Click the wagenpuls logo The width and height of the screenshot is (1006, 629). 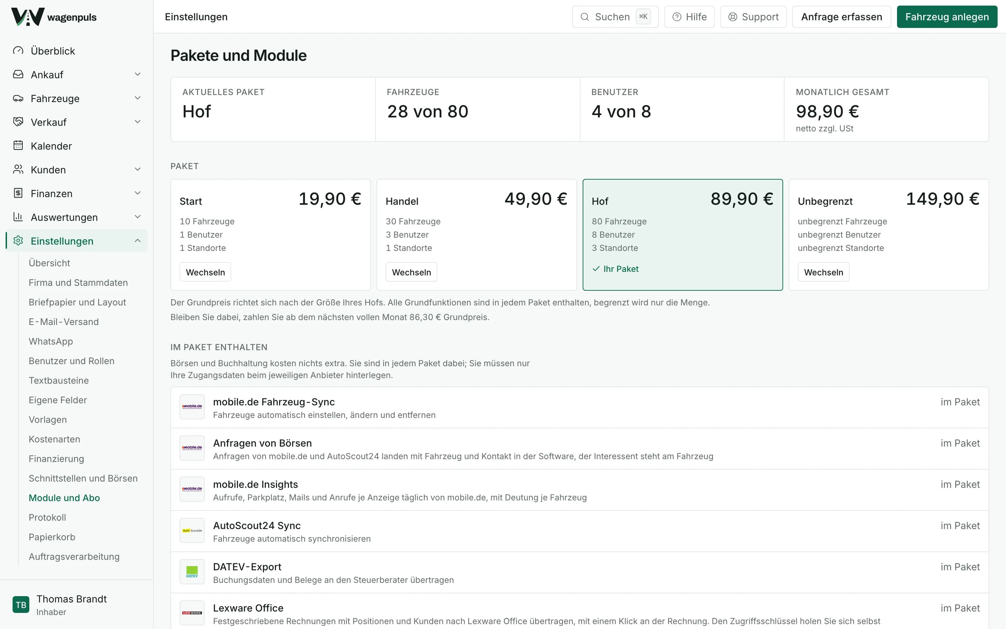(x=54, y=17)
